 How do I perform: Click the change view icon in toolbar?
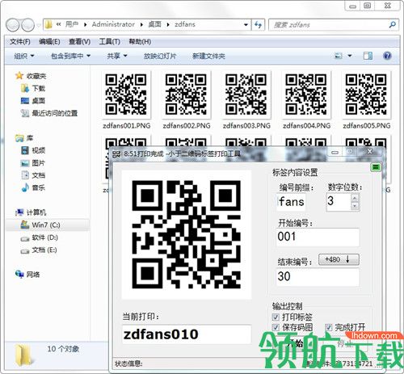tap(338, 56)
